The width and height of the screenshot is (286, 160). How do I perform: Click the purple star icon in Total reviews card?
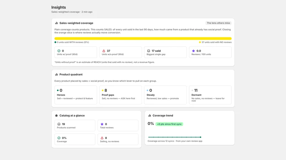[x=102, y=124]
